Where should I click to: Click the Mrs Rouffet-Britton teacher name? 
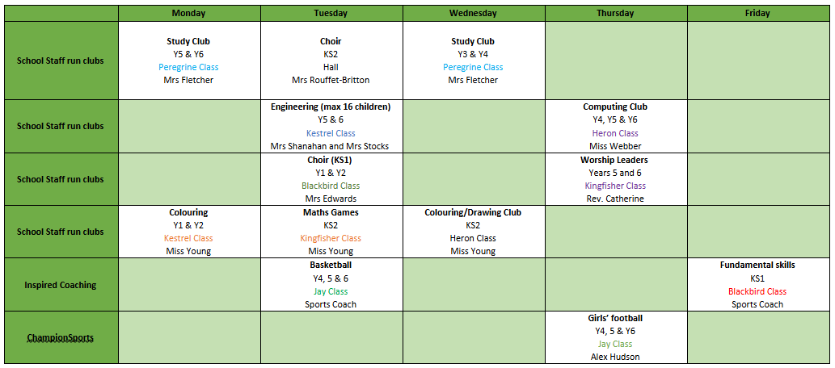point(331,80)
